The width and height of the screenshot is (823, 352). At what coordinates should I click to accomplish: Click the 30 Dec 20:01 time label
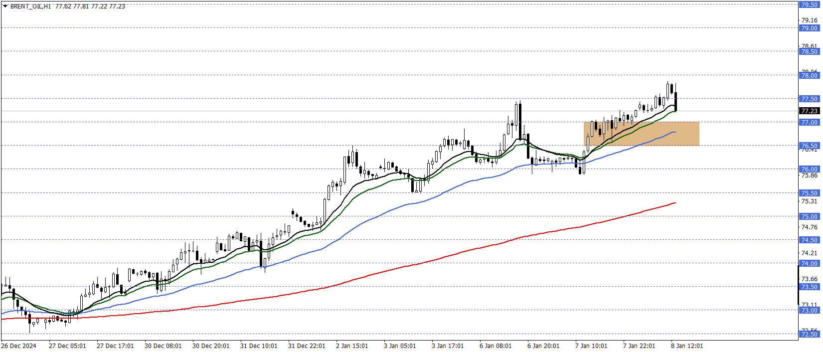pyautogui.click(x=211, y=346)
